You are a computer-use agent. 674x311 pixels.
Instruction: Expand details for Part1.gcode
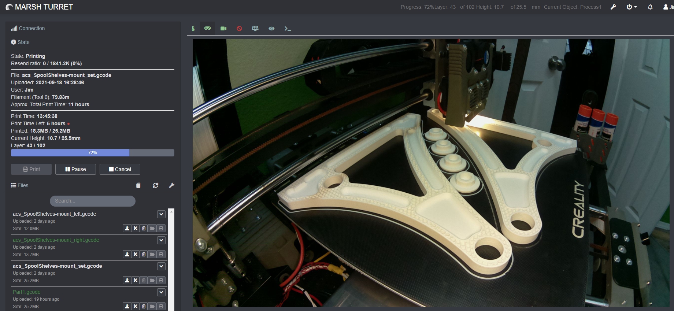[161, 292]
